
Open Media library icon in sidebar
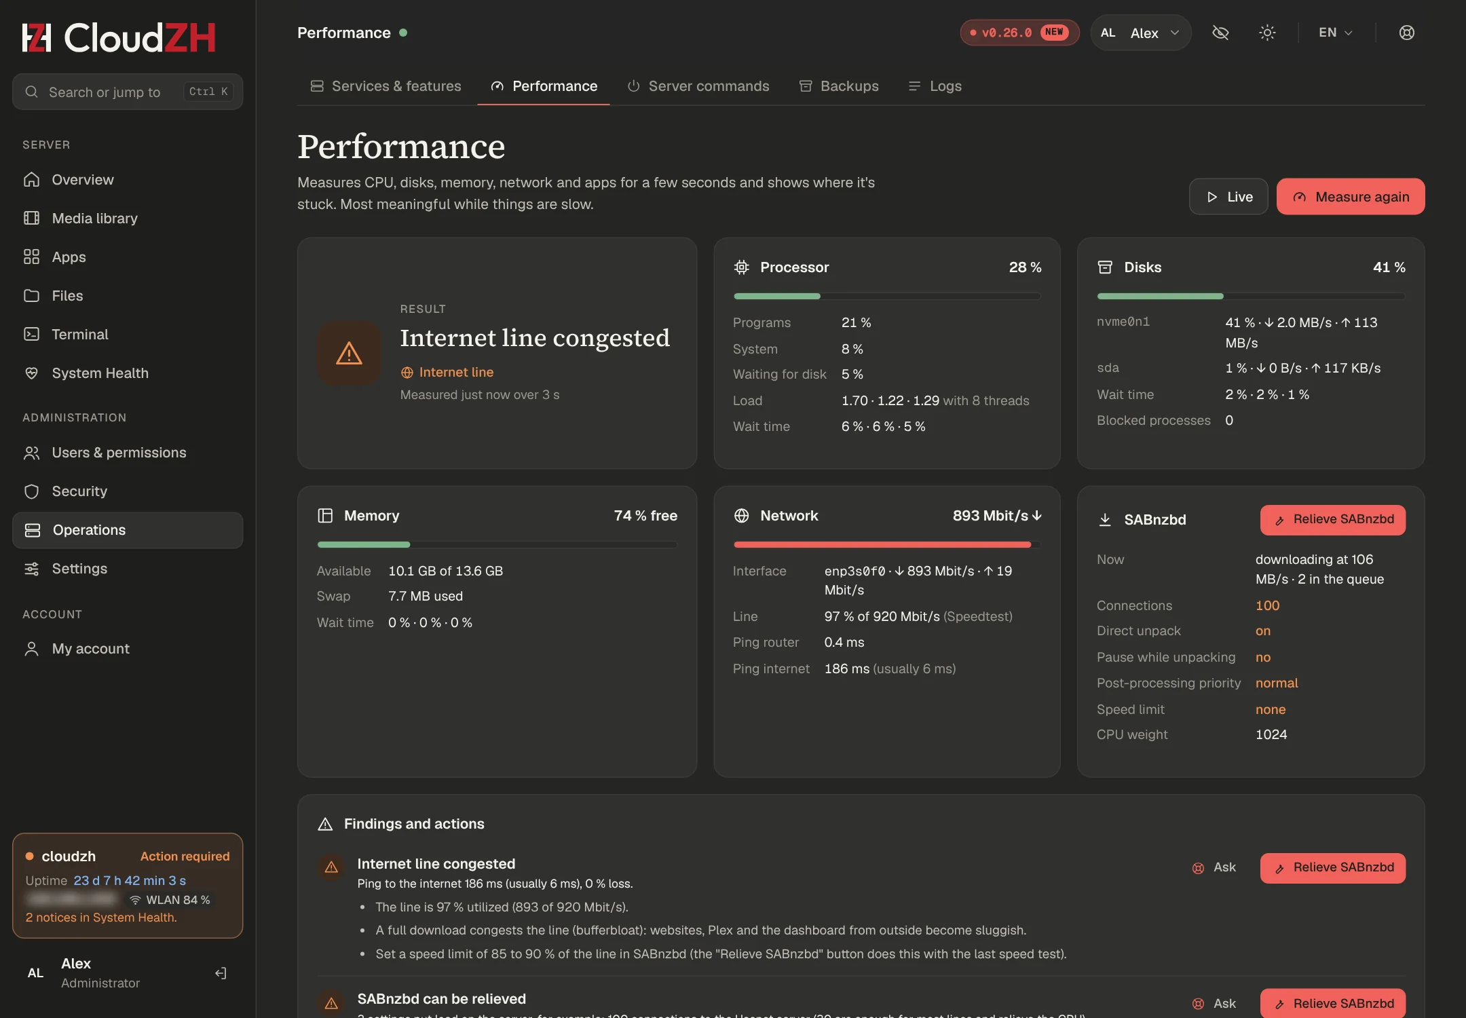click(31, 218)
